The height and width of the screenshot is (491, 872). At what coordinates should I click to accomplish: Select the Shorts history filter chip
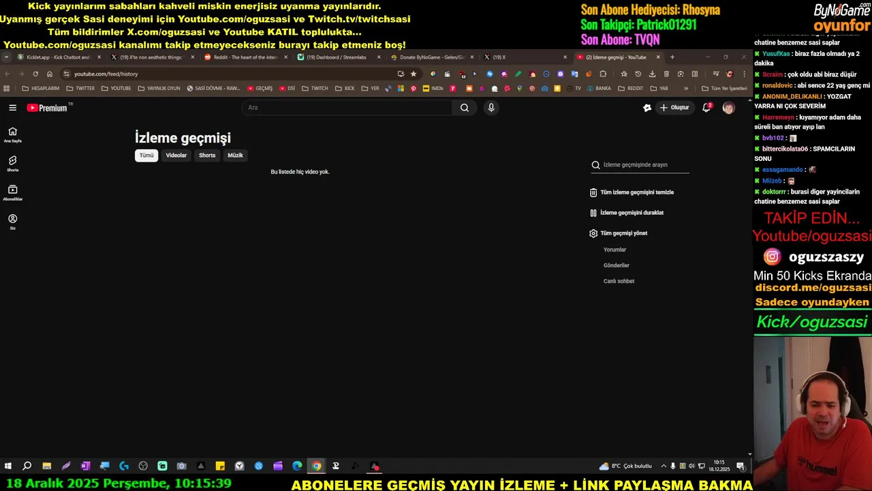tap(207, 155)
